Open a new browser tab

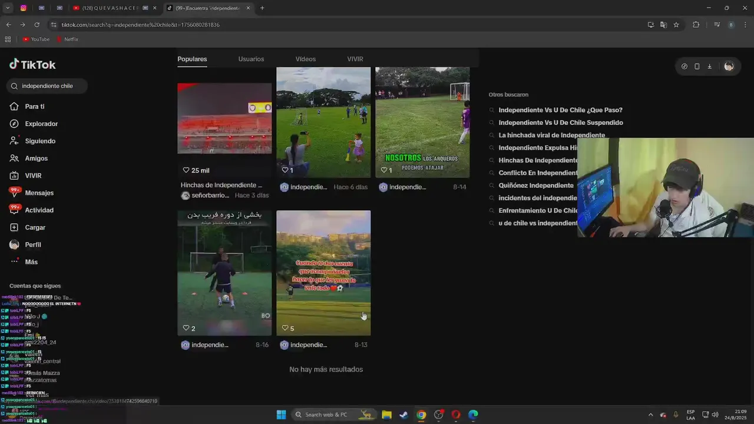coord(262,8)
